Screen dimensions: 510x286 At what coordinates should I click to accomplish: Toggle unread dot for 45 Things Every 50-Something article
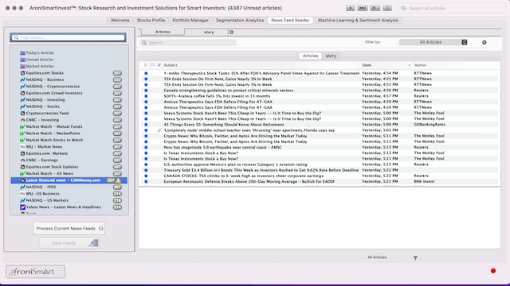[x=146, y=125]
